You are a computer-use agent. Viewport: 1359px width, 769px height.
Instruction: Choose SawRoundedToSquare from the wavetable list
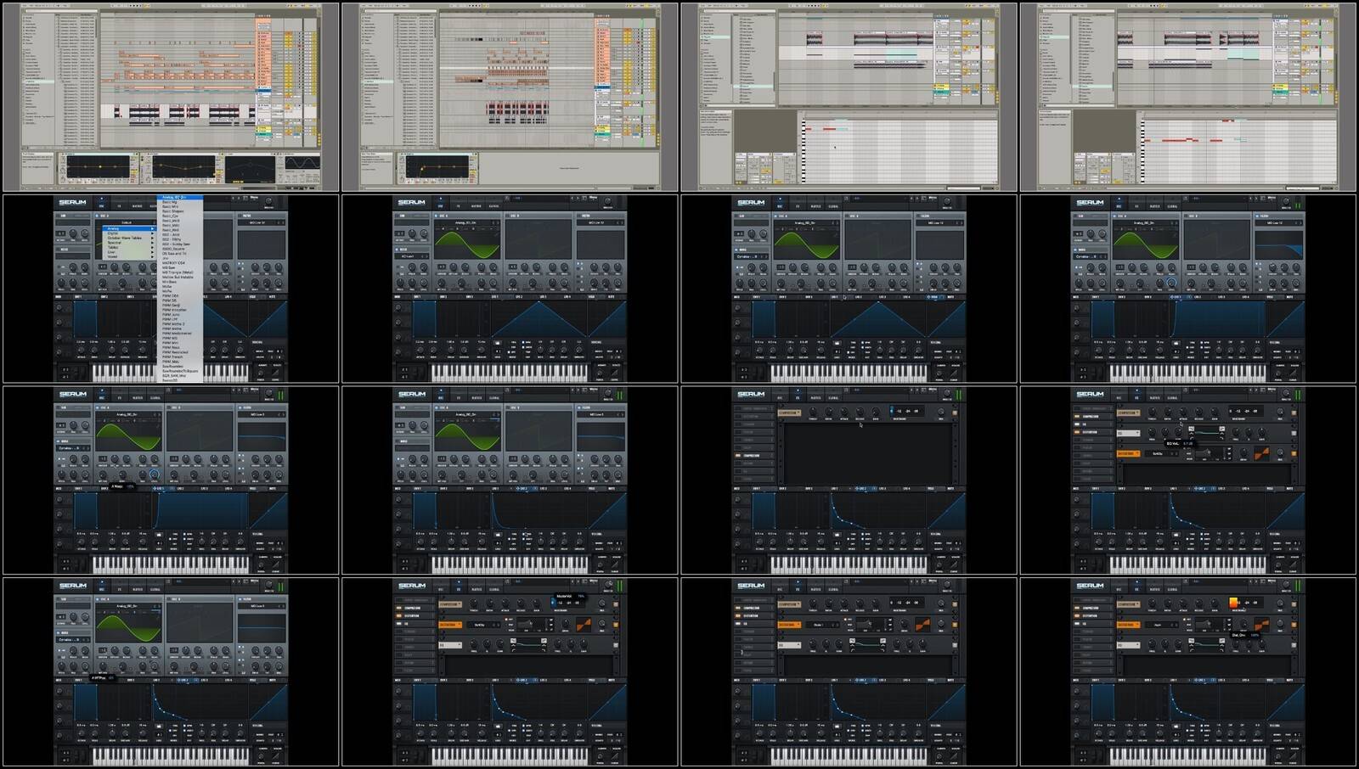[x=180, y=371]
